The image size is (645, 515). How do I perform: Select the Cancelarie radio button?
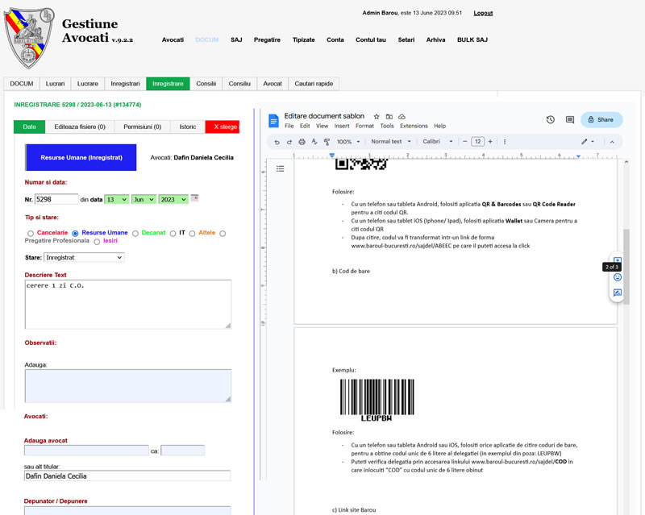(x=31, y=233)
